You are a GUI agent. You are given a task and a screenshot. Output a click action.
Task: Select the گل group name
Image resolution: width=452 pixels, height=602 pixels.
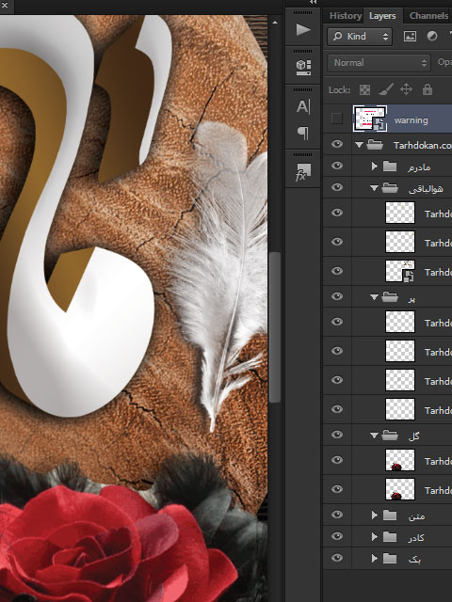414,436
